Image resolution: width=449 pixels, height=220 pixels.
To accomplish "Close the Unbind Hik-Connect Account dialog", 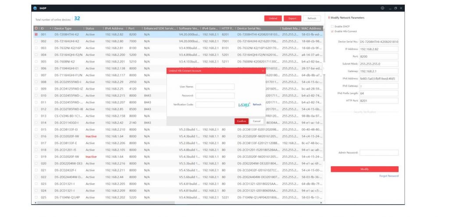I will (263, 70).
